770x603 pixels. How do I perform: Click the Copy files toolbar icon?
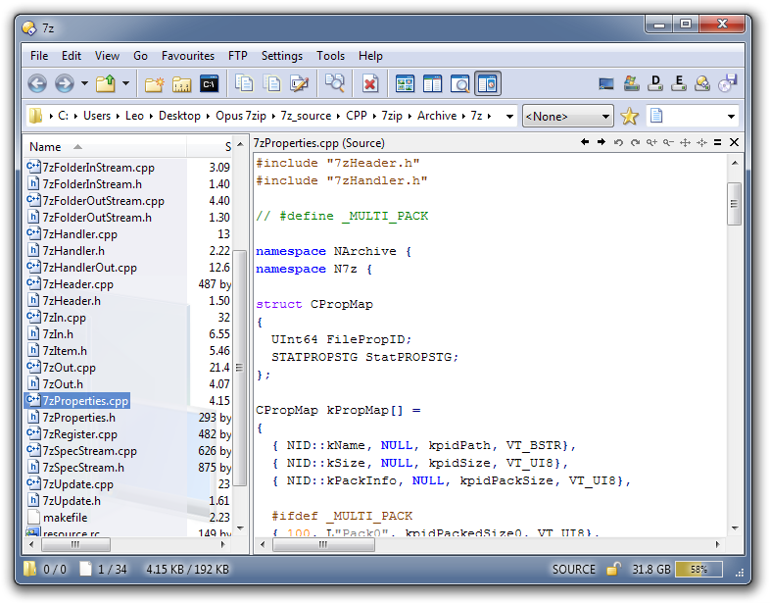[x=244, y=83]
